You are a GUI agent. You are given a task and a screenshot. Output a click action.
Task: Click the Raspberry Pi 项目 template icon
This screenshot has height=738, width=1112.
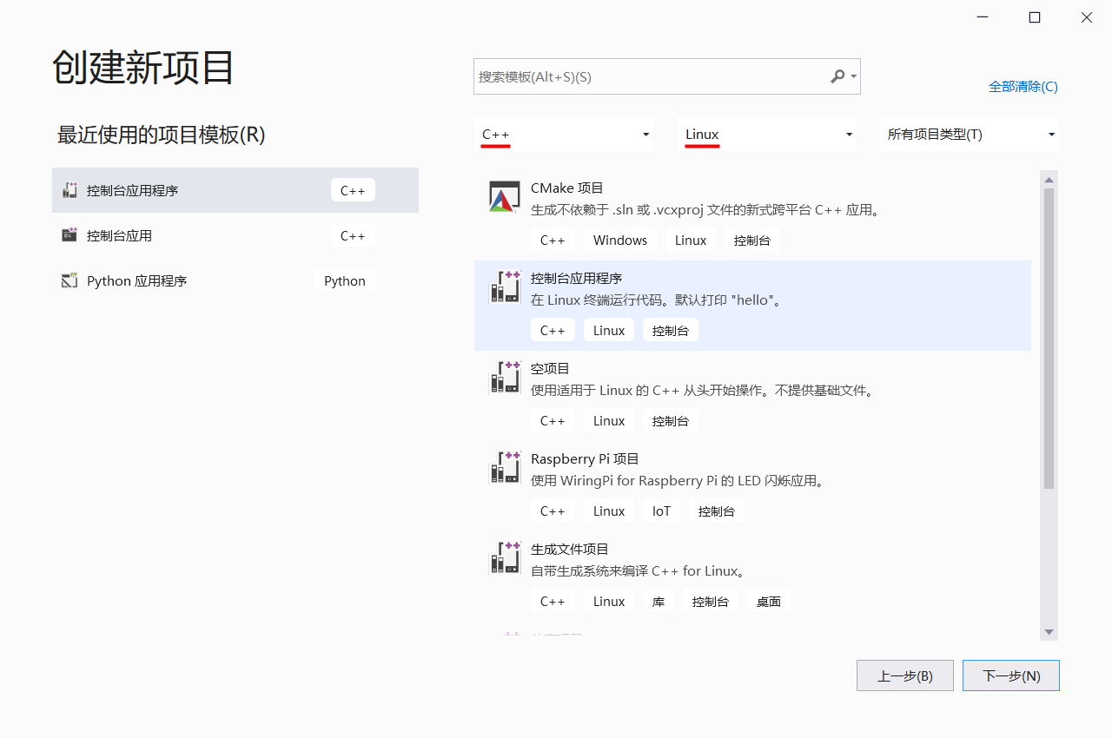[x=505, y=467]
